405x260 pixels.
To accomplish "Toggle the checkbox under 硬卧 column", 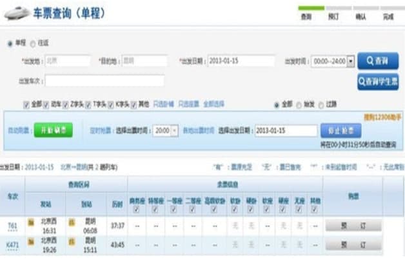I will point(250,209).
